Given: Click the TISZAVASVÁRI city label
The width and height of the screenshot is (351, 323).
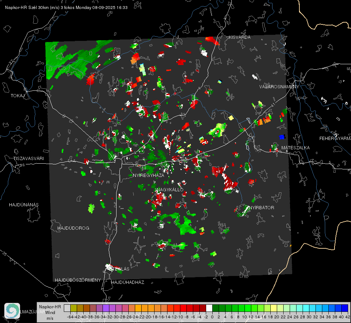Looking at the screenshot, I should [28, 159].
